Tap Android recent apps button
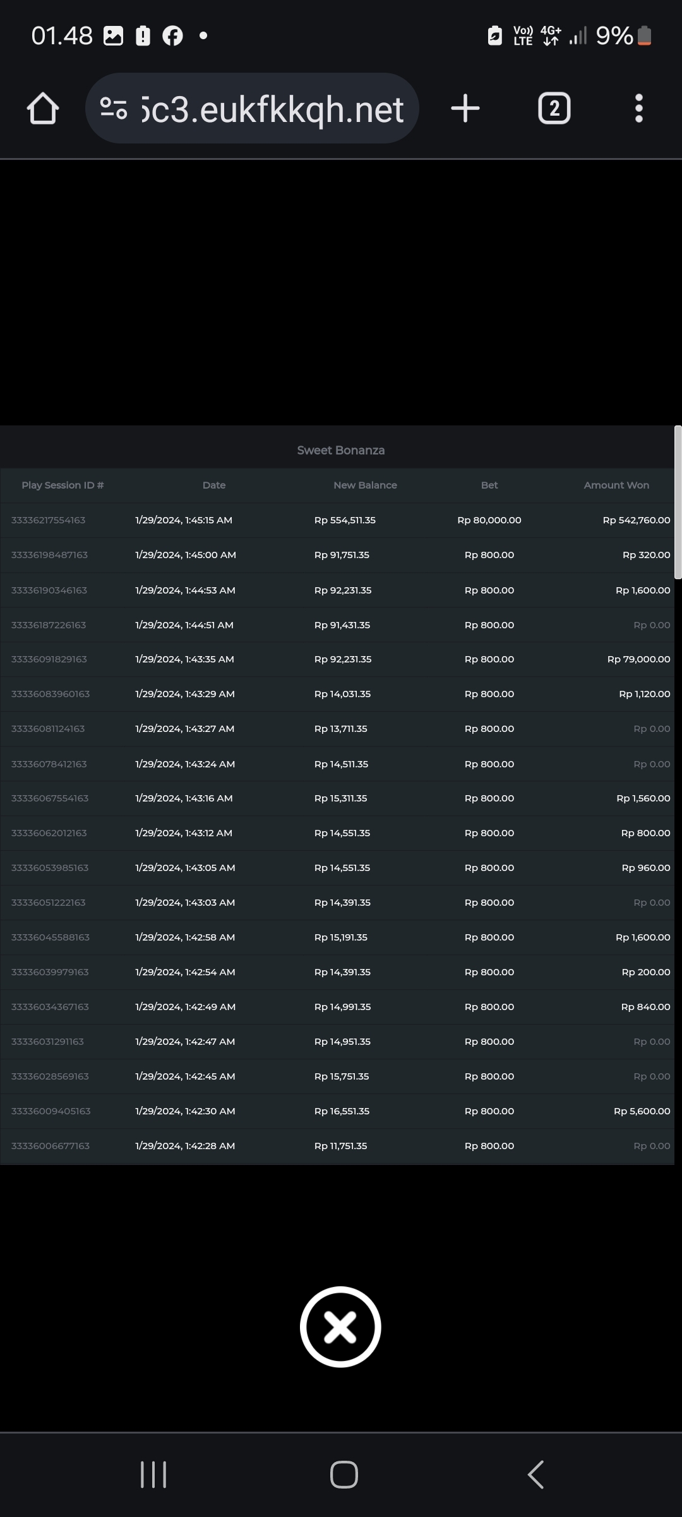This screenshot has height=1517, width=682. pos(153,1474)
